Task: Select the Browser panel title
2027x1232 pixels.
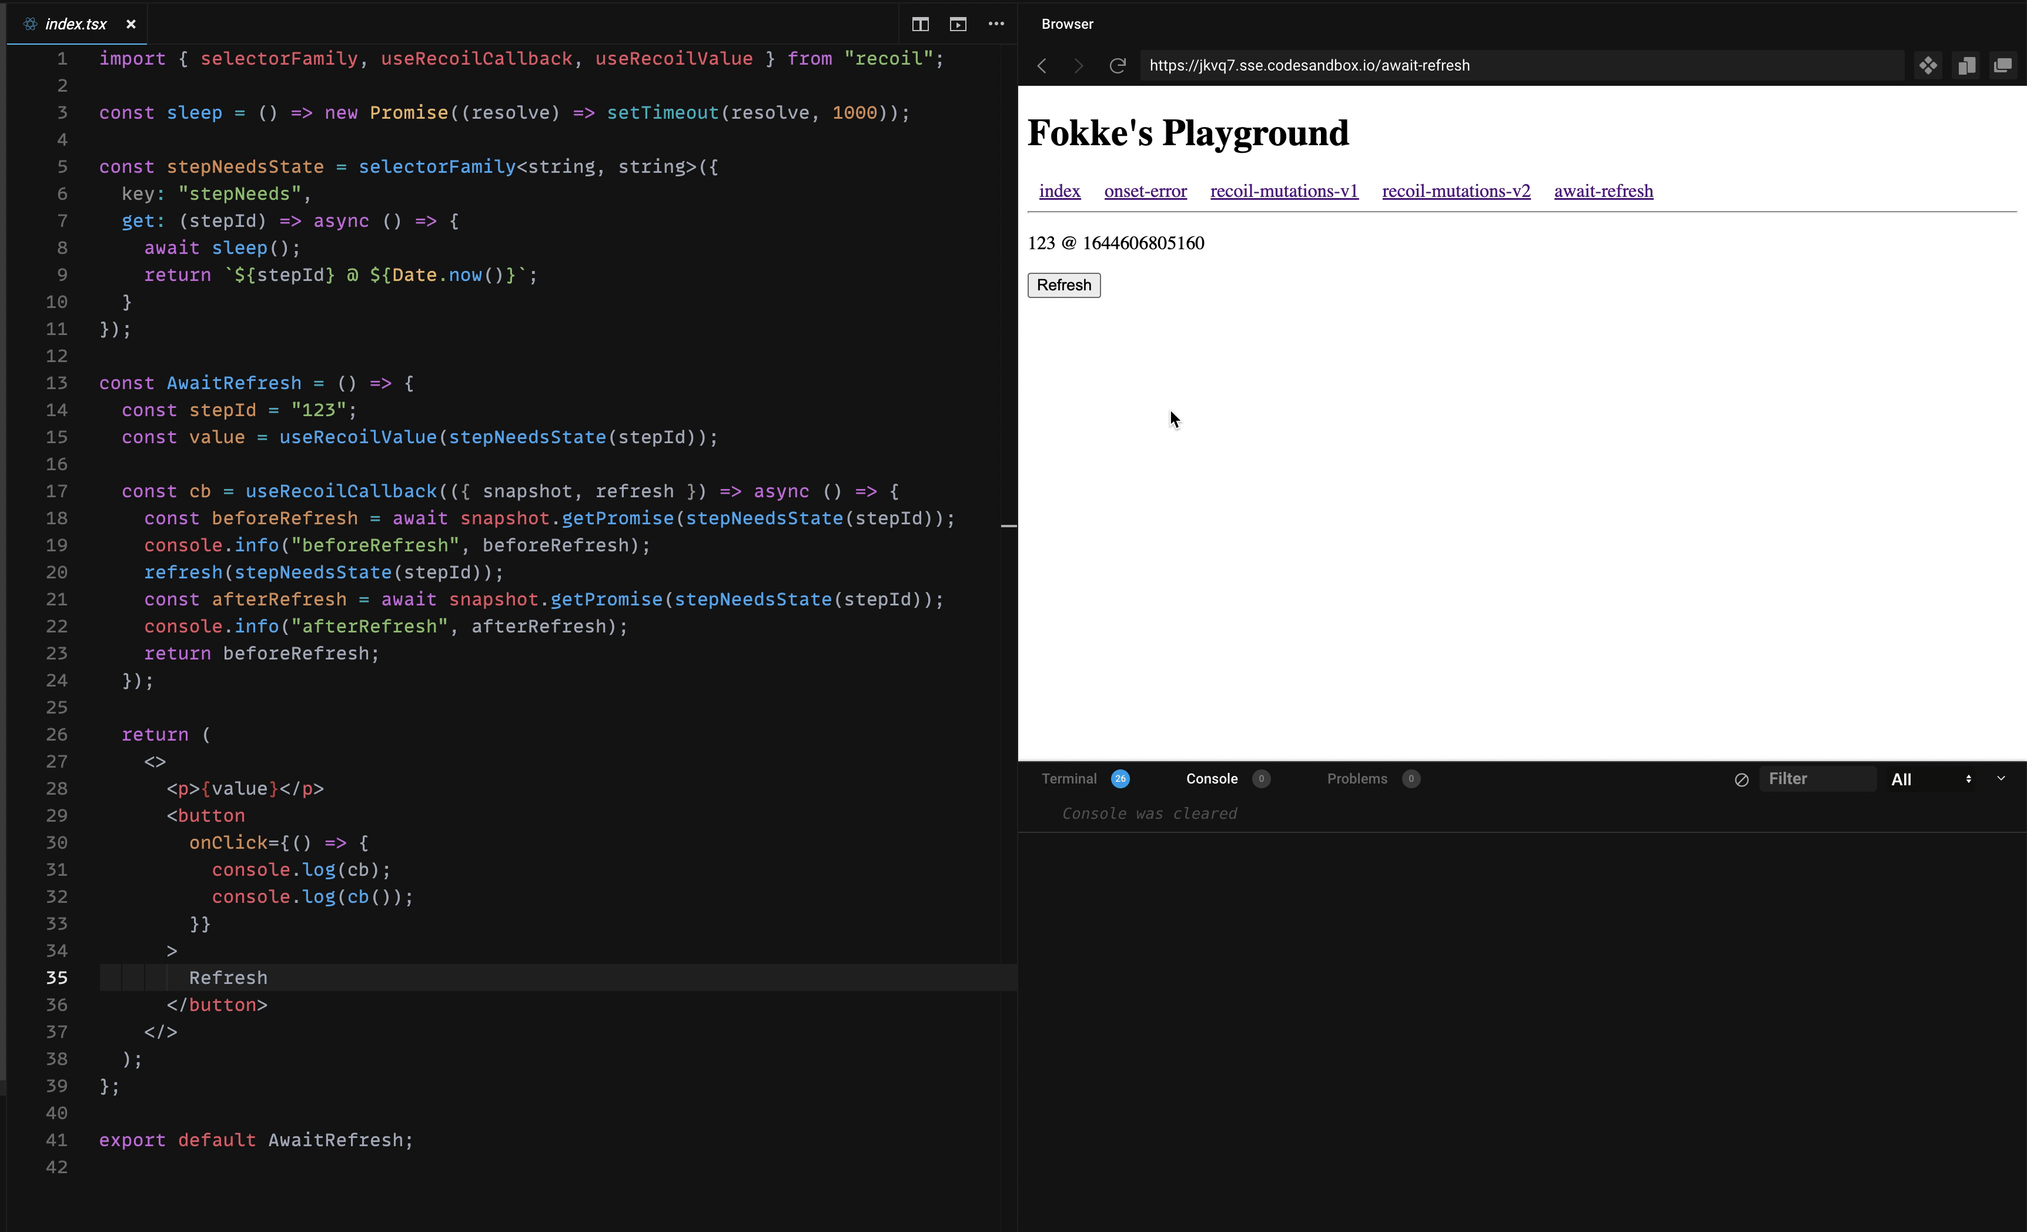Action: point(1067,24)
